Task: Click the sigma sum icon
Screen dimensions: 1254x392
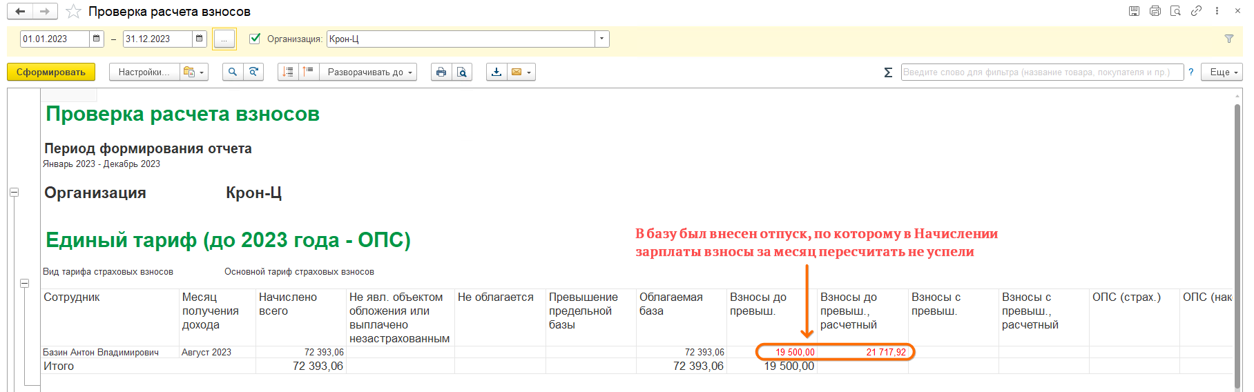Action: 888,72
